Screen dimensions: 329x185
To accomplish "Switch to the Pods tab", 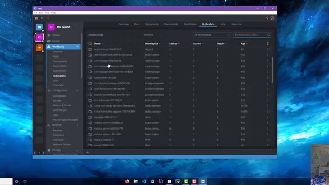I will [137, 24].
